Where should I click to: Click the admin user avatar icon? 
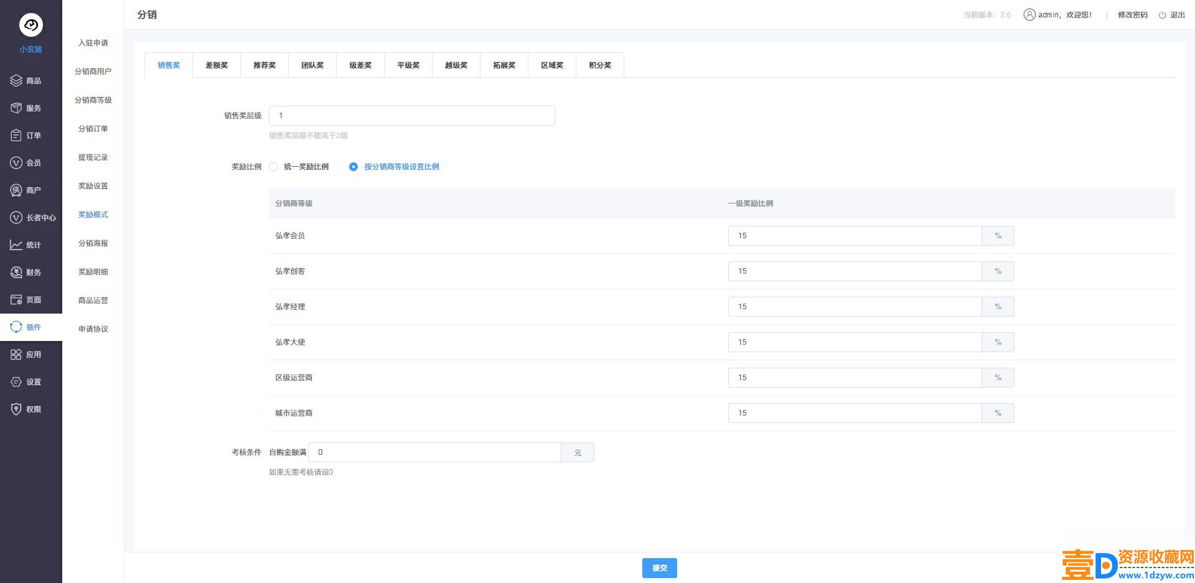1029,14
